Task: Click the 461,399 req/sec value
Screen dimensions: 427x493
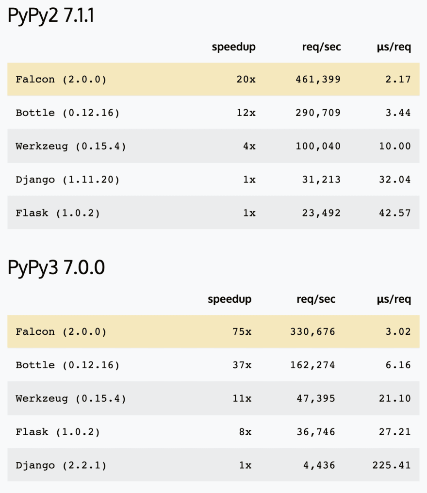Action: click(x=318, y=79)
